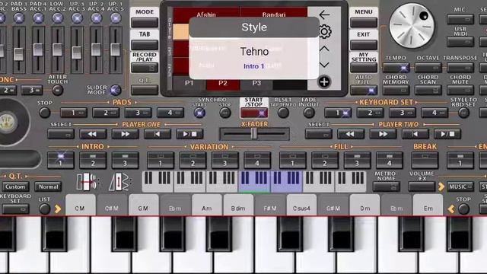Click keyboard vertical size icon
Screen dimensions: 487x274
[120, 181]
